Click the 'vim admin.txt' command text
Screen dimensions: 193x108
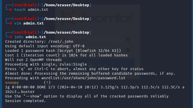point(29,23)
